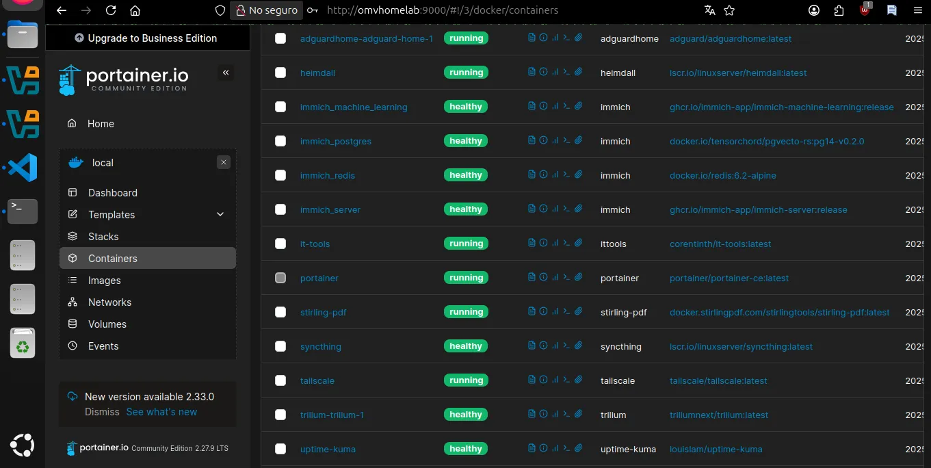The height and width of the screenshot is (468, 931).
Task: Open logs for the heimdall container
Action: point(532,72)
